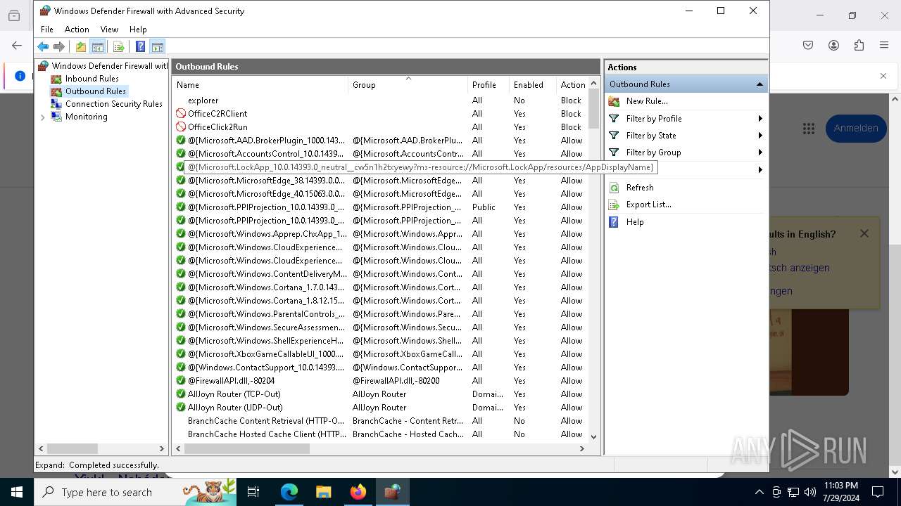
Task: Click the Up One Level folder icon
Action: (81, 47)
